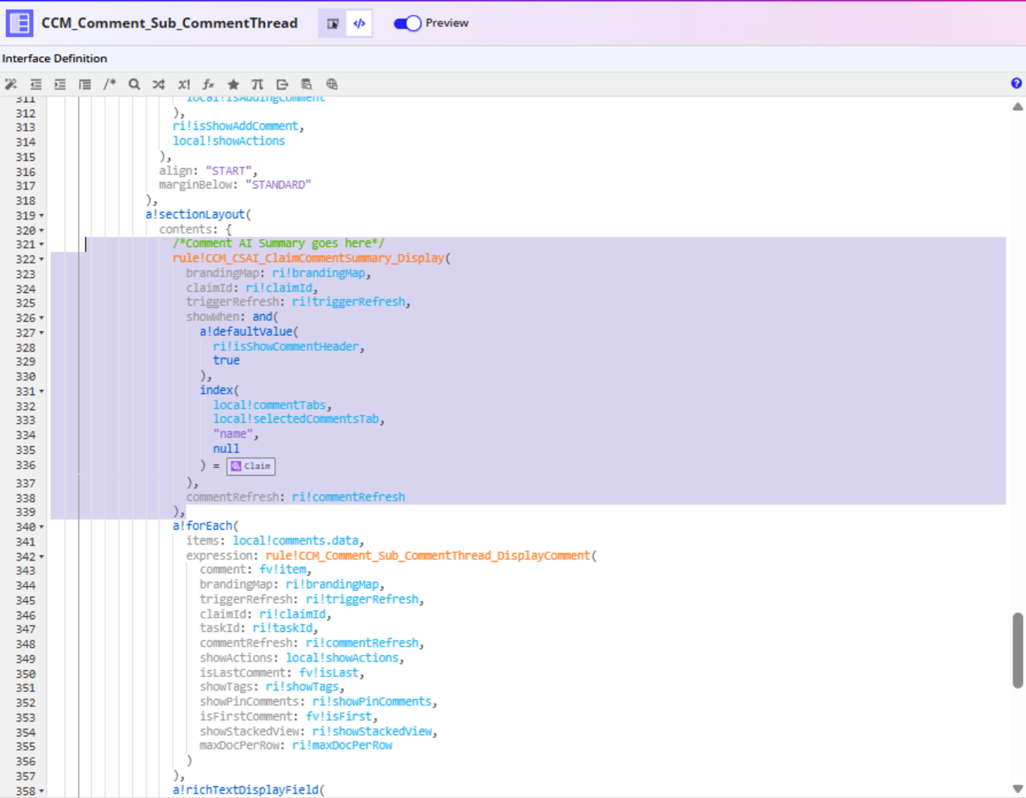Click the true keyword on line 329

226,361
